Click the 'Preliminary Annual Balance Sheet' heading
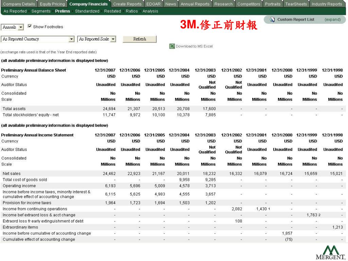This screenshot has width=348, height=261. click(x=34, y=70)
